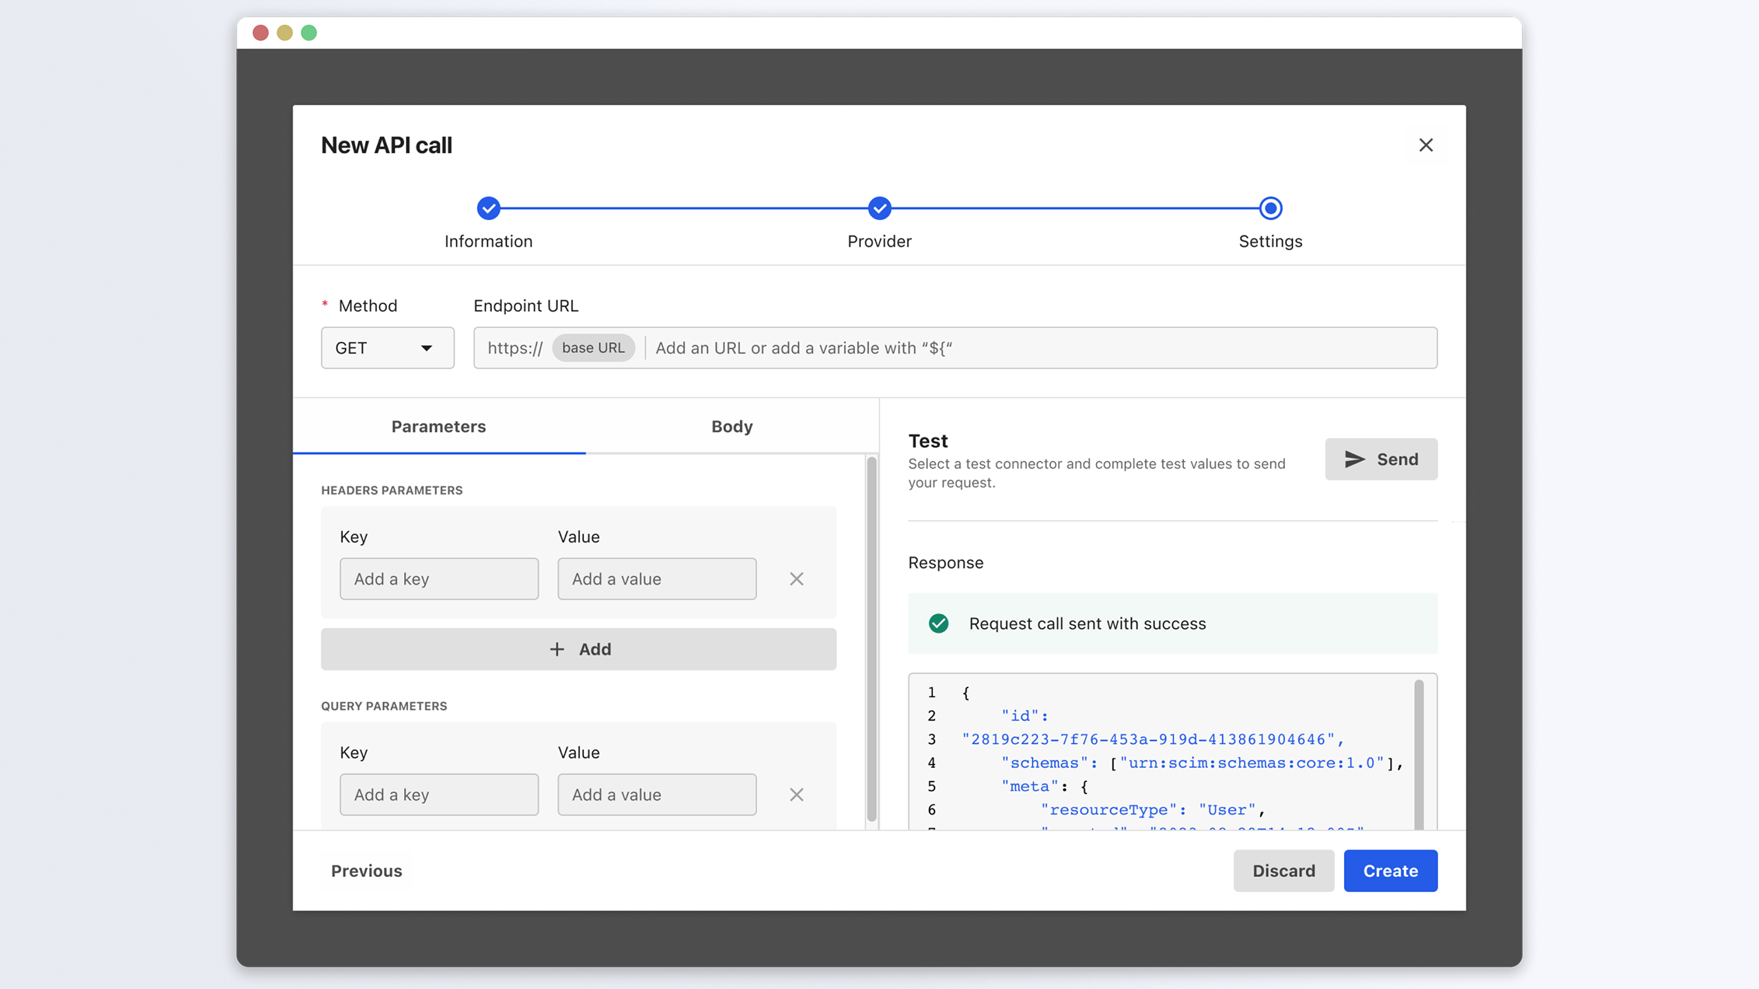This screenshot has height=989, width=1759.
Task: Select the Settings step circle indicator
Action: point(1270,208)
